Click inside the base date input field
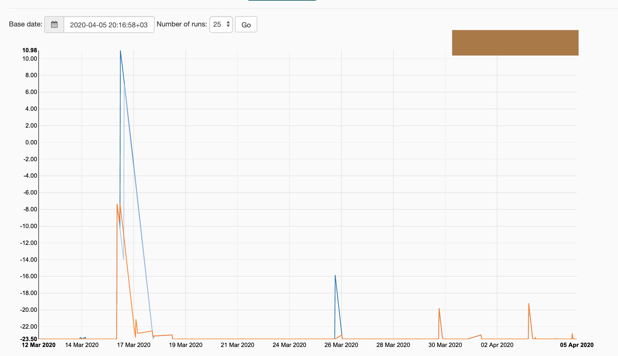The height and width of the screenshot is (356, 618). 109,24
